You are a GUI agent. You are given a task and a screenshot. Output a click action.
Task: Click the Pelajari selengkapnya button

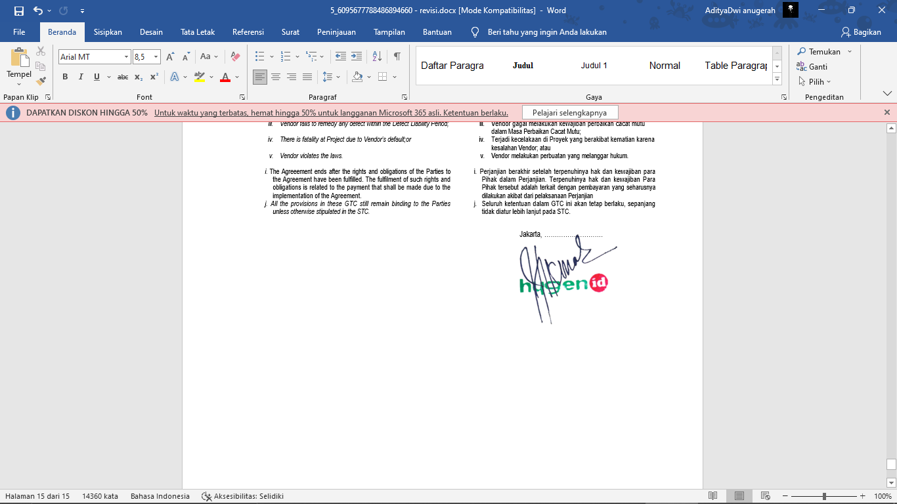coord(569,113)
